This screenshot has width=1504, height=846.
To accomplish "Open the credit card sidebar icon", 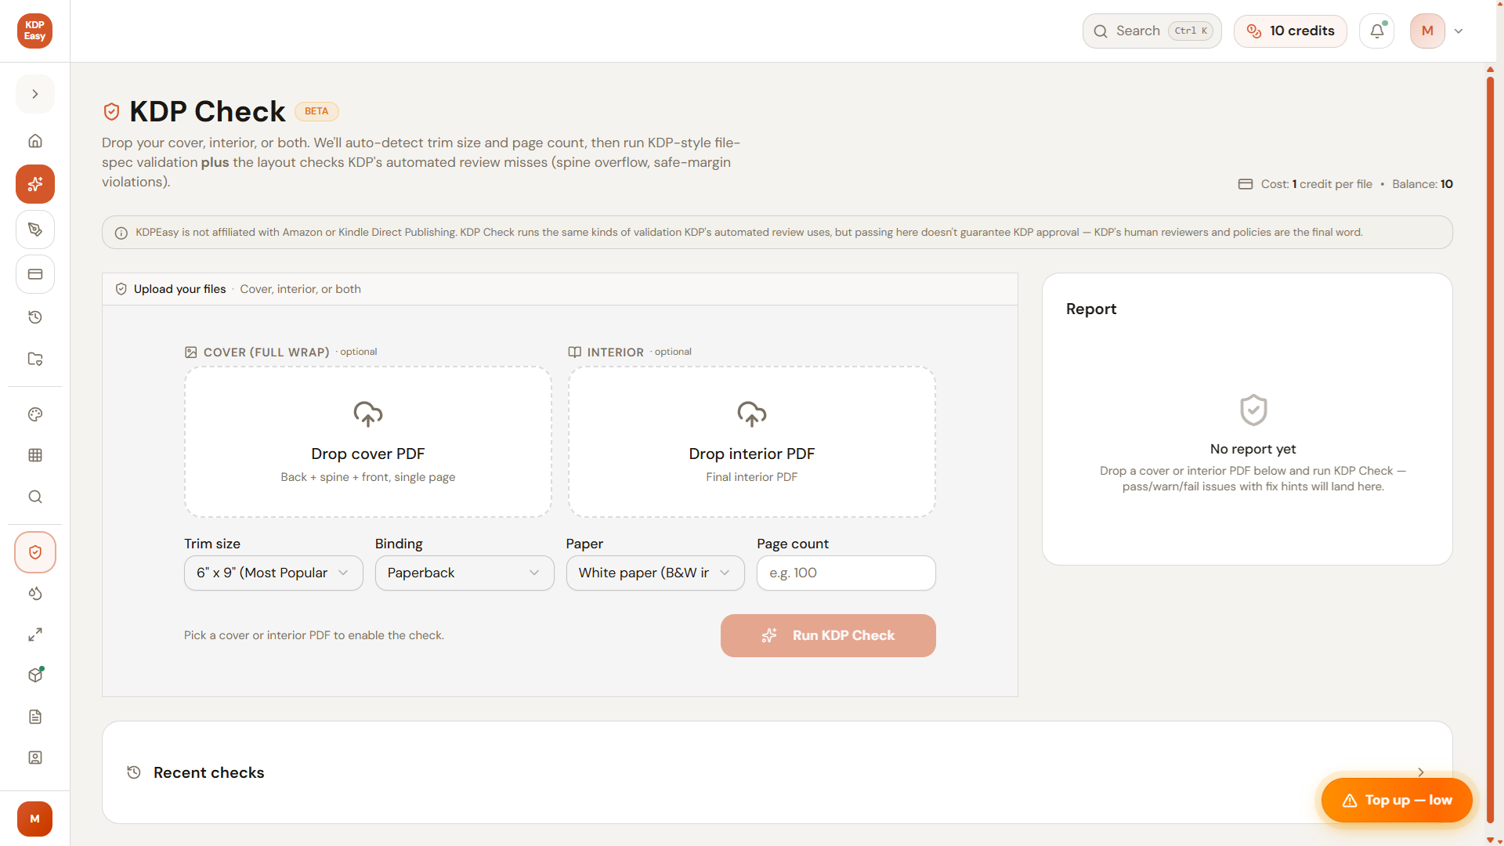I will [35, 274].
